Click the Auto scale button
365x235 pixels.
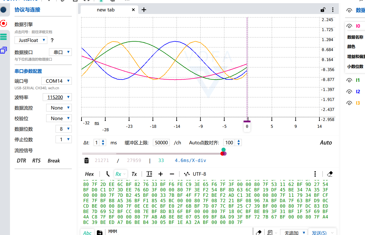click(x=326, y=143)
